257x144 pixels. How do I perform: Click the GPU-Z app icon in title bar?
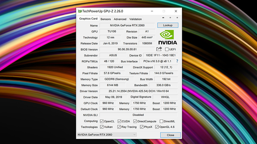pos(80,11)
